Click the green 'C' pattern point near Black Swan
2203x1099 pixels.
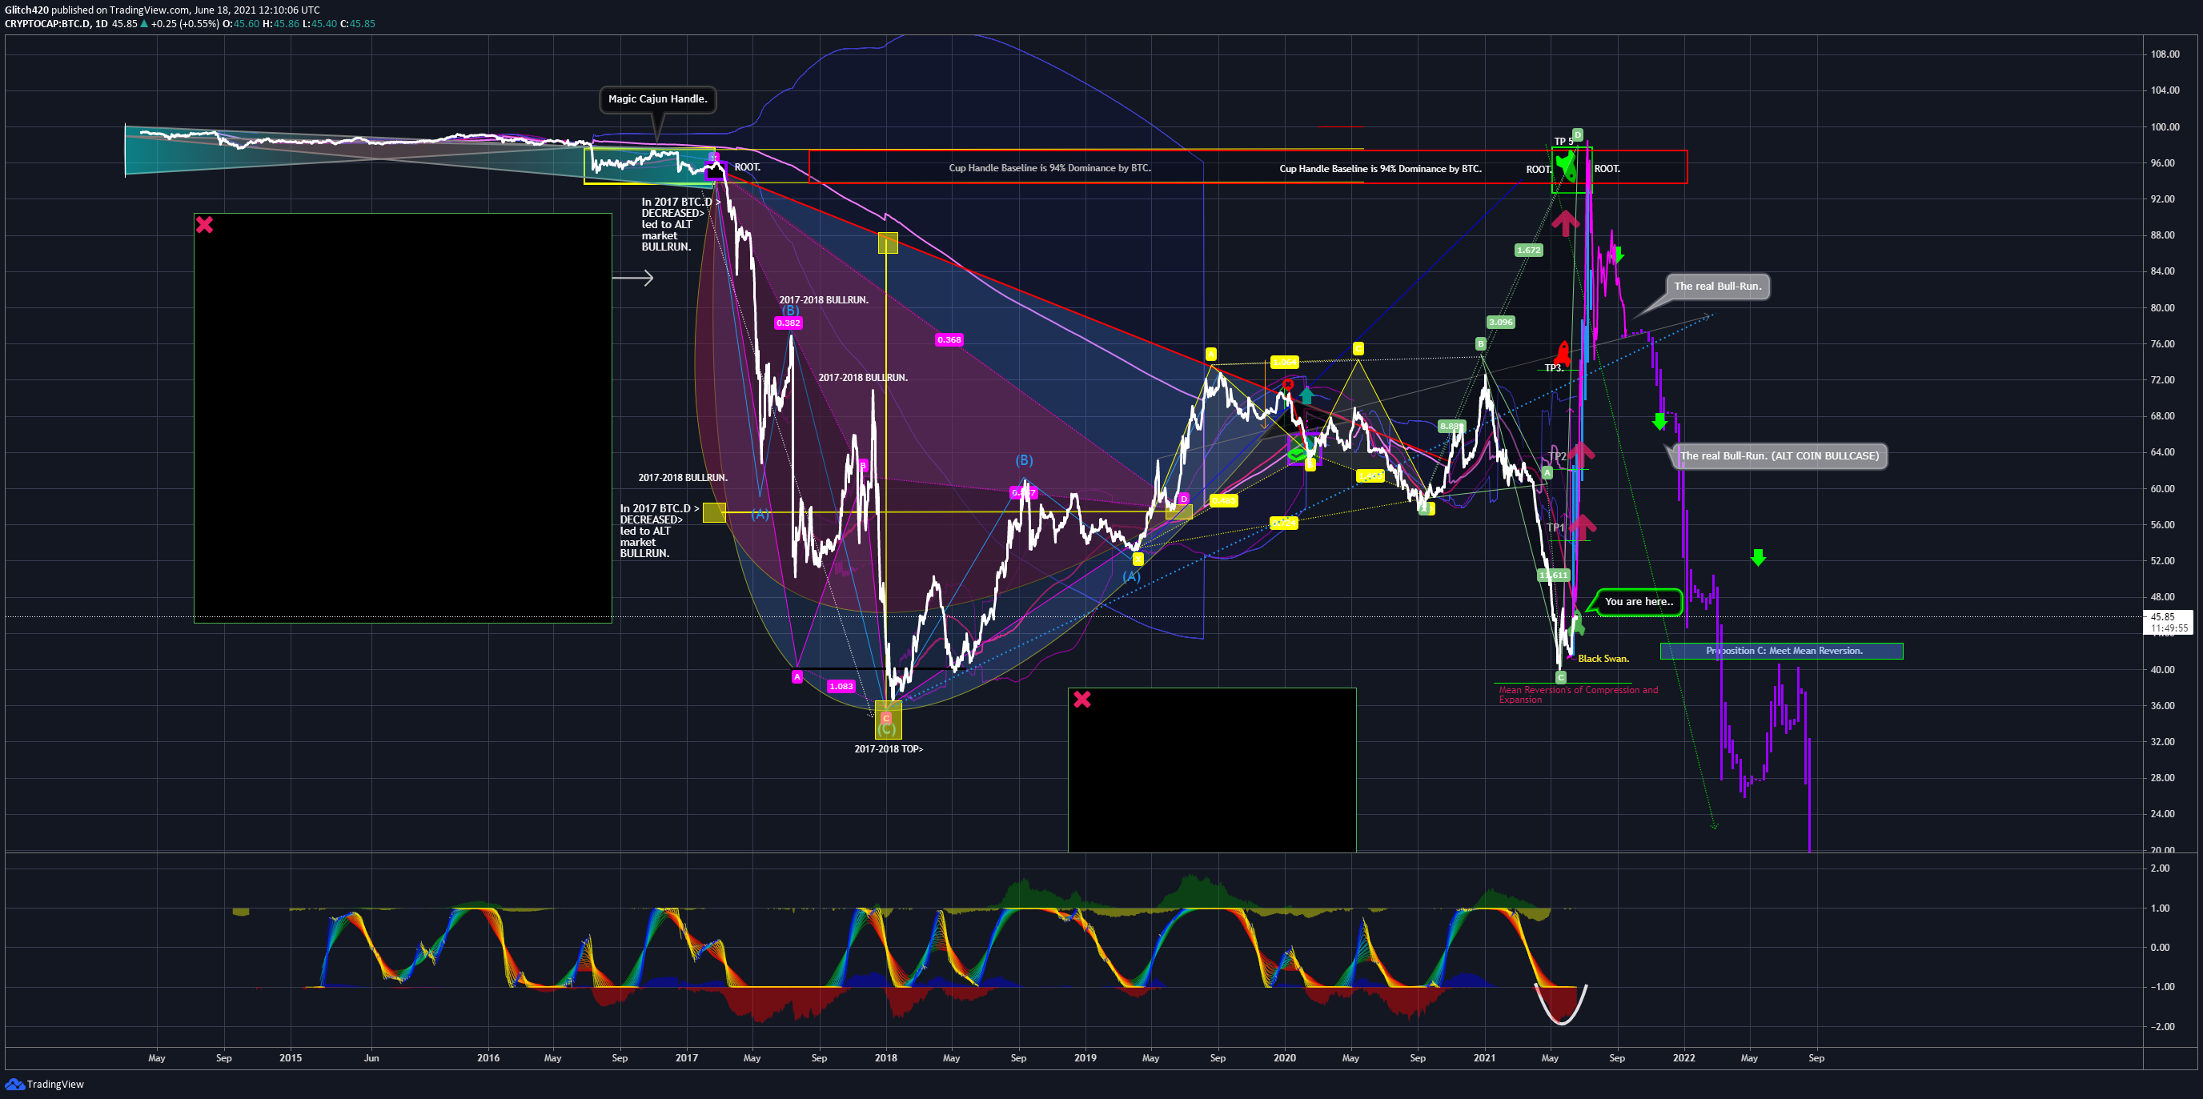coord(1561,677)
